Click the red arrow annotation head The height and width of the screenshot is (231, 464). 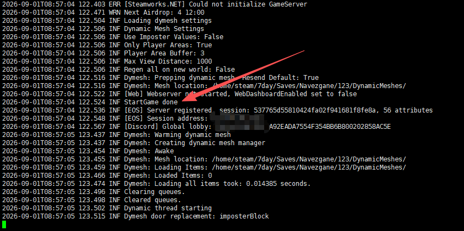(187, 99)
